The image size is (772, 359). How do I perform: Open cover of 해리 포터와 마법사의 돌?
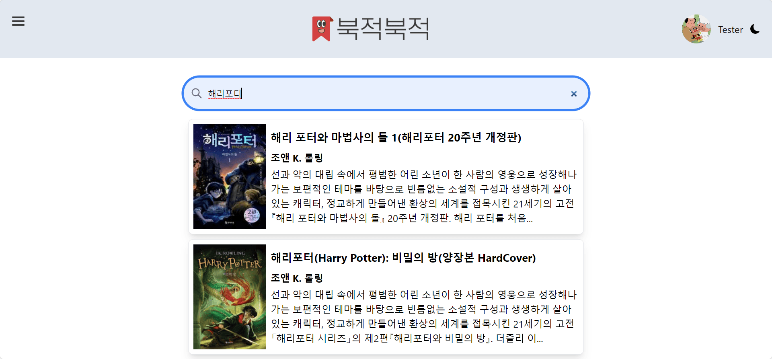click(230, 176)
